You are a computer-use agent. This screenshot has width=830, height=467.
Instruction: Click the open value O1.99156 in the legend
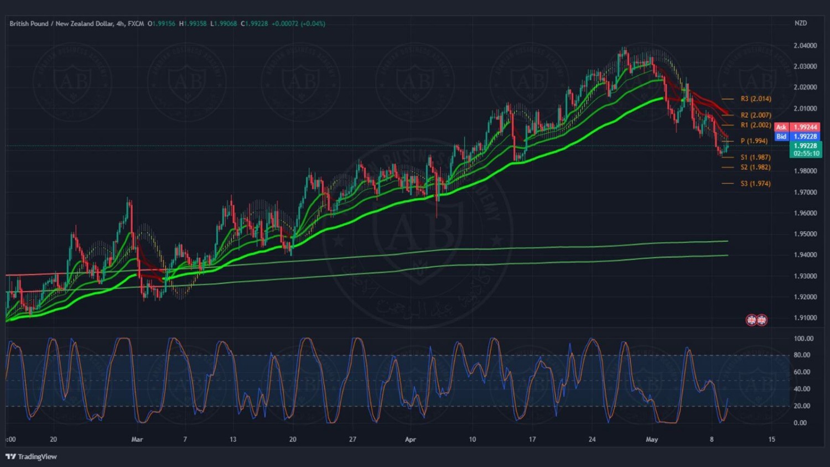pyautogui.click(x=161, y=24)
